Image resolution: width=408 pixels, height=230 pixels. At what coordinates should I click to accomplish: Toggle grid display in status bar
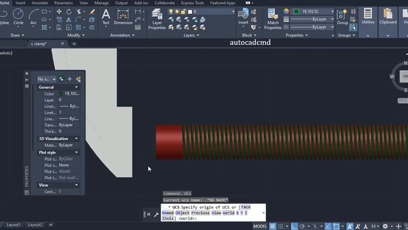click(272, 226)
